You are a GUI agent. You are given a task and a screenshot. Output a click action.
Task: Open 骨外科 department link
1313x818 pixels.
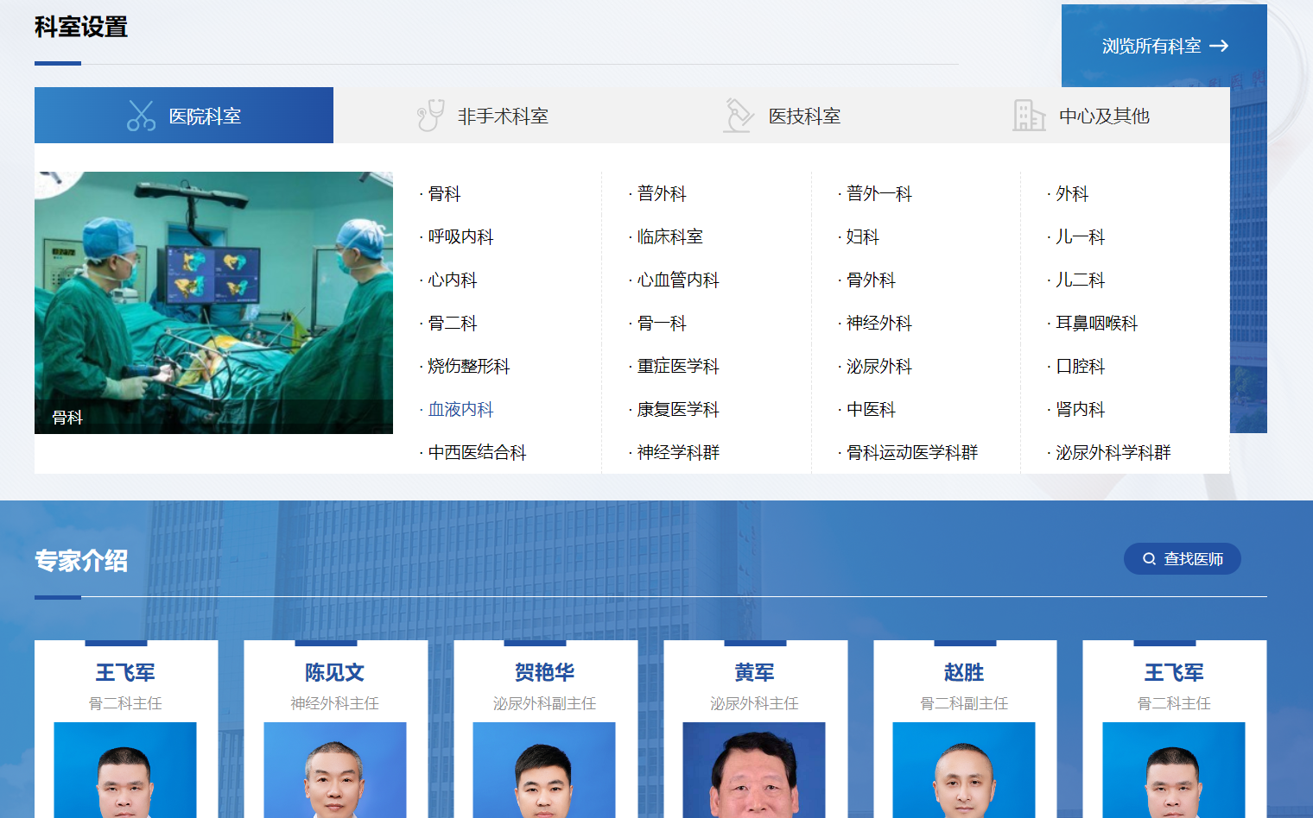(x=871, y=280)
